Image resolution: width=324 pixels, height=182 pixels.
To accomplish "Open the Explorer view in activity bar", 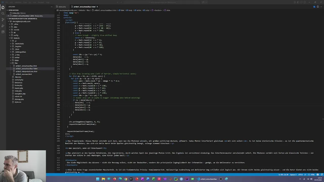I will 3,7.
